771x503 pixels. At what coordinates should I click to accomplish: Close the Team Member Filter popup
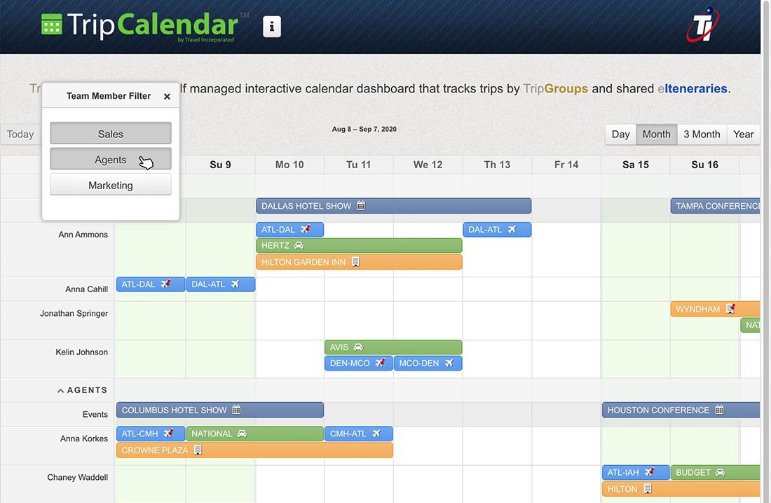click(x=167, y=97)
